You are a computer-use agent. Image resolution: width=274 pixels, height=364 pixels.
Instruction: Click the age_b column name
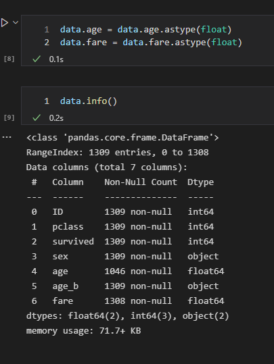(x=65, y=286)
